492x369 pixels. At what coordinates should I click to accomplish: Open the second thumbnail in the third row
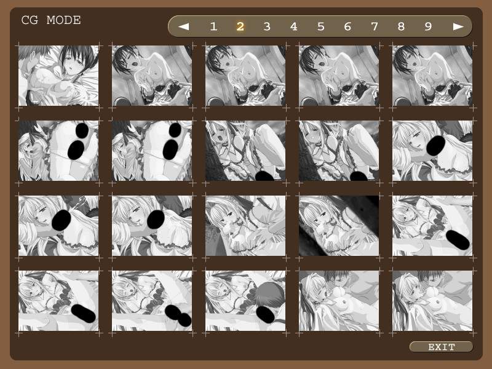[152, 226]
